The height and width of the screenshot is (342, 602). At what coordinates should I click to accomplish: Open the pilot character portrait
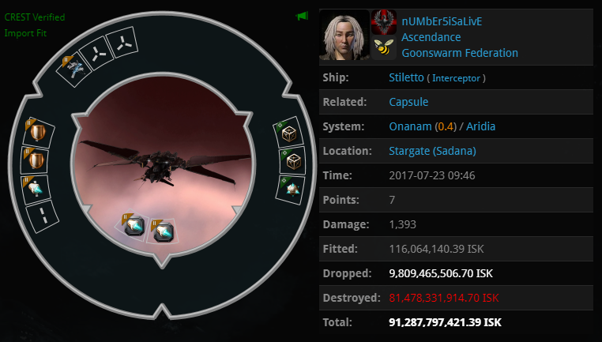pyautogui.click(x=344, y=35)
